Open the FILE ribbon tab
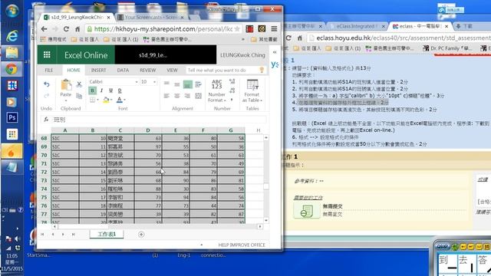The width and height of the screenshot is (491, 276). [49, 70]
